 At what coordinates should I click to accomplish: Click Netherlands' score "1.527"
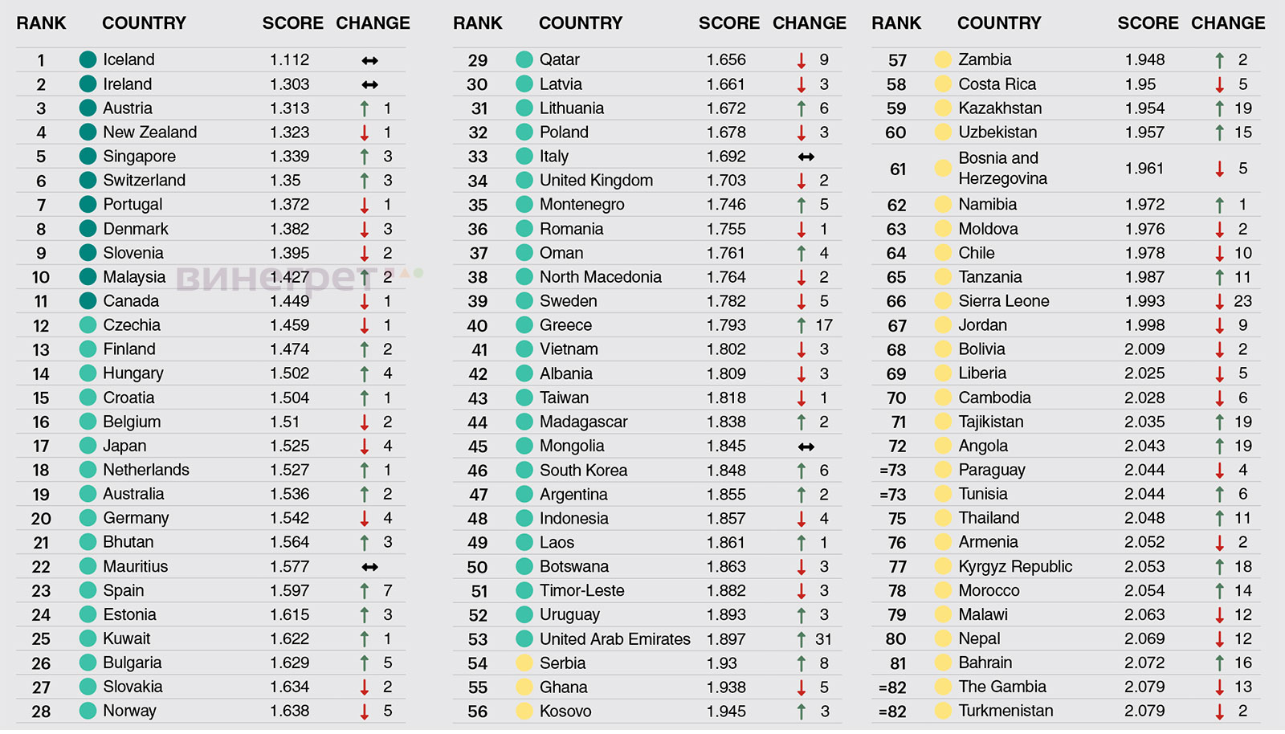[x=290, y=470]
